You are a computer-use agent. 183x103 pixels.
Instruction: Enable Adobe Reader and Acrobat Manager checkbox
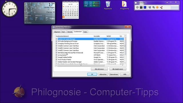57,62
